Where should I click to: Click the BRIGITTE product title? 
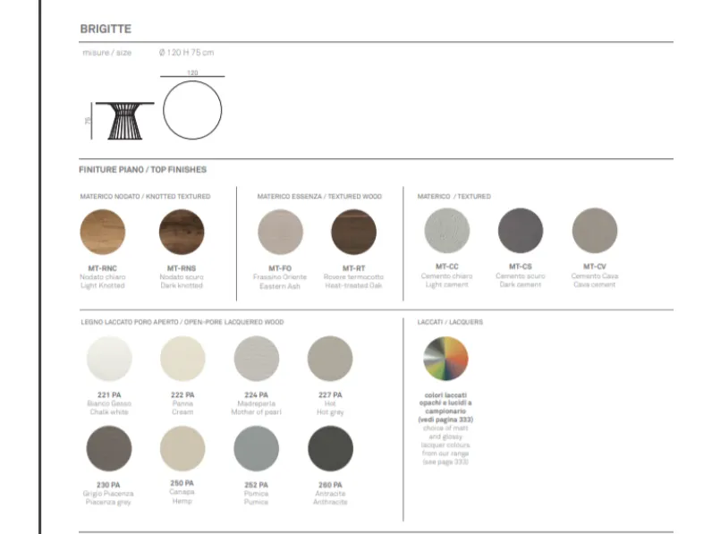[x=106, y=29]
